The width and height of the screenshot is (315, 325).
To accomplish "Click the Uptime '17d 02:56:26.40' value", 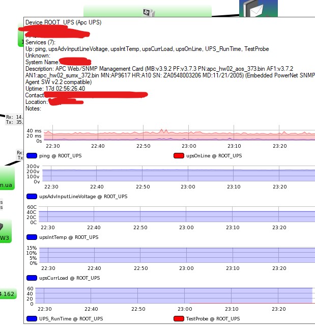I will 65,89.
